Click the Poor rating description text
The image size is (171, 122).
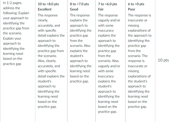point(140,61)
